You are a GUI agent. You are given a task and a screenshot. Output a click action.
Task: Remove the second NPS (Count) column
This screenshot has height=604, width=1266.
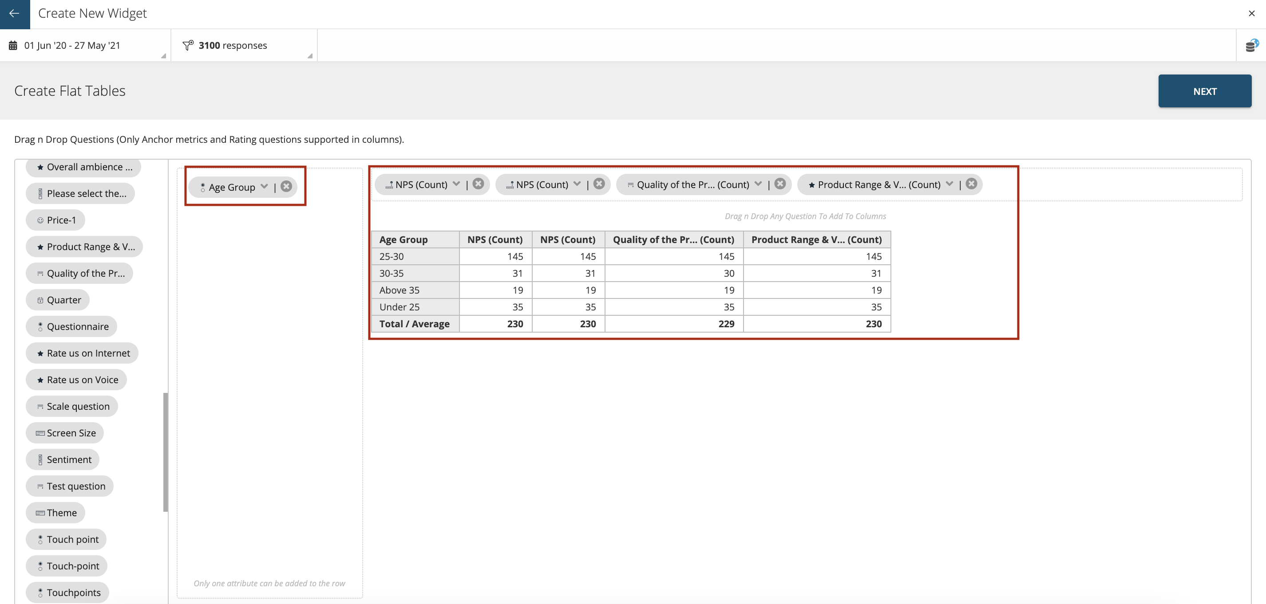[598, 184]
